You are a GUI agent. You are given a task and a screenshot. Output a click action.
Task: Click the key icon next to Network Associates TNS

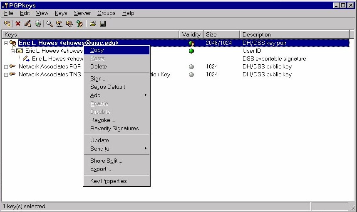[x=12, y=74]
